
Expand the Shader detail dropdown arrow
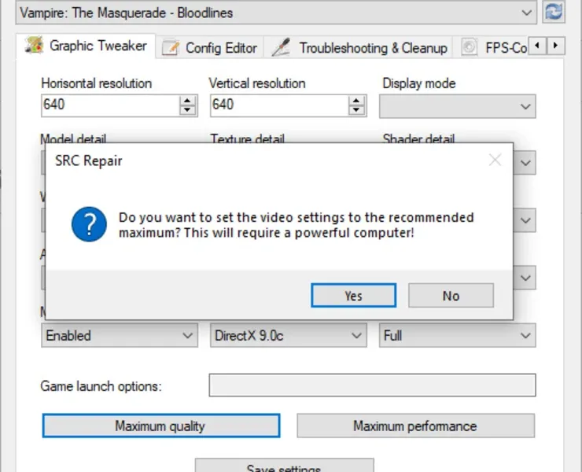click(525, 163)
